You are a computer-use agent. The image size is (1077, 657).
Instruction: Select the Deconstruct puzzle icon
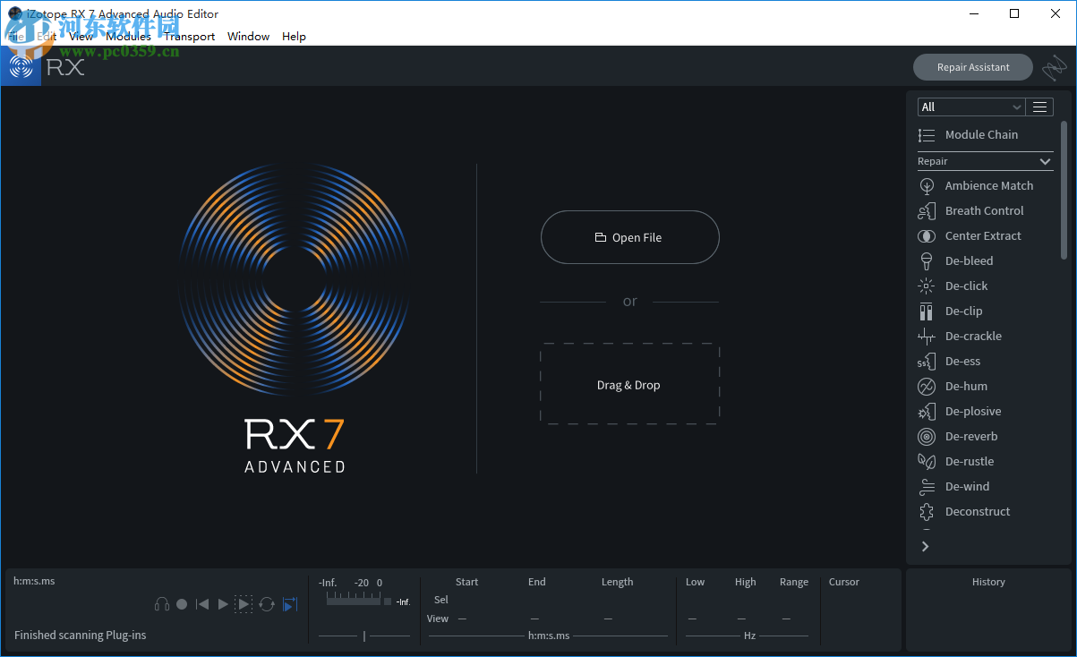tap(927, 512)
